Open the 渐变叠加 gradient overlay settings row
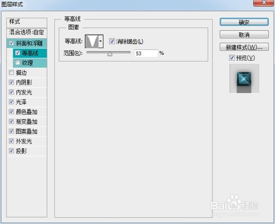This screenshot has height=224, width=275. pyautogui.click(x=27, y=122)
